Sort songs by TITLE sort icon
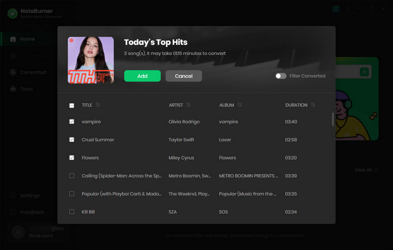 coord(98,105)
